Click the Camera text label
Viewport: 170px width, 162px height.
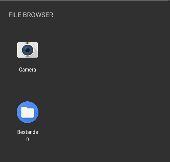[28, 69]
